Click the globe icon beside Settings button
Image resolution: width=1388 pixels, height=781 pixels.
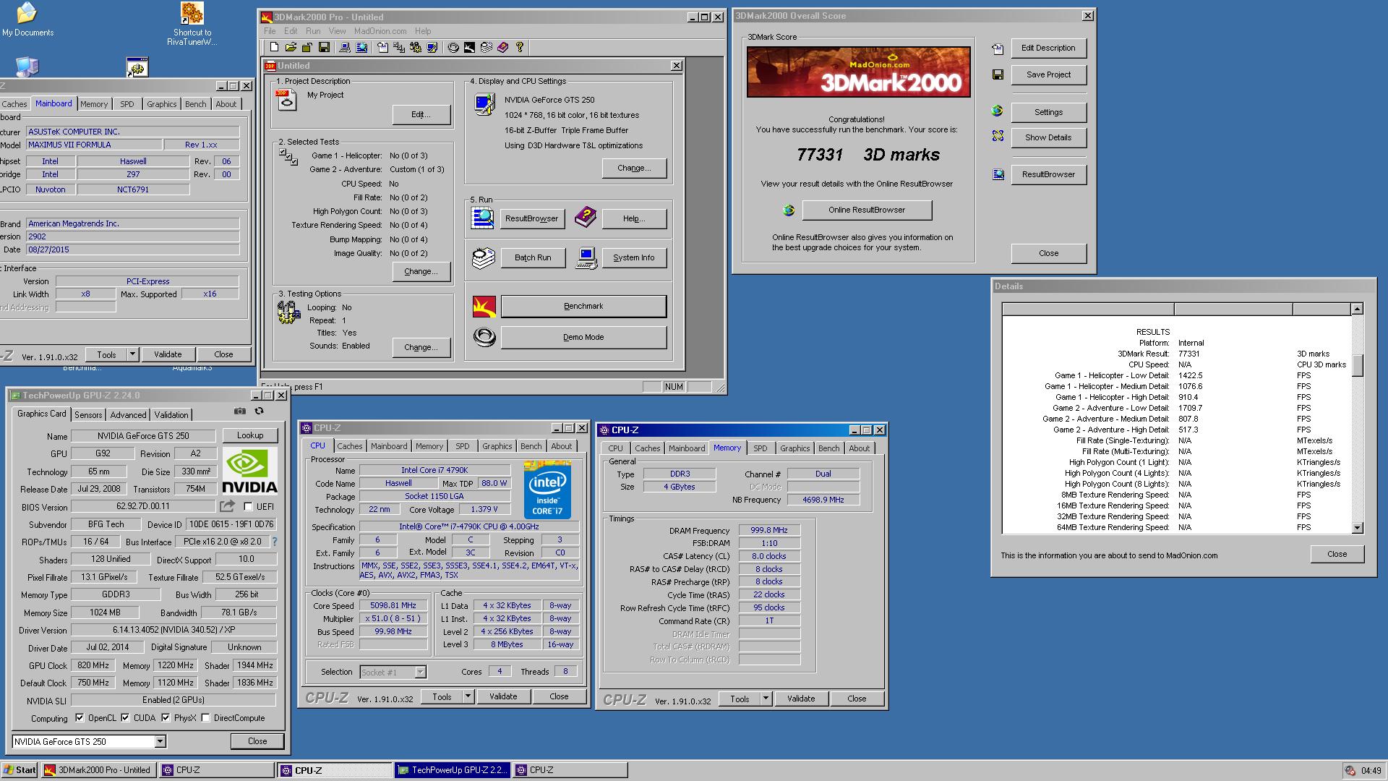coord(998,111)
